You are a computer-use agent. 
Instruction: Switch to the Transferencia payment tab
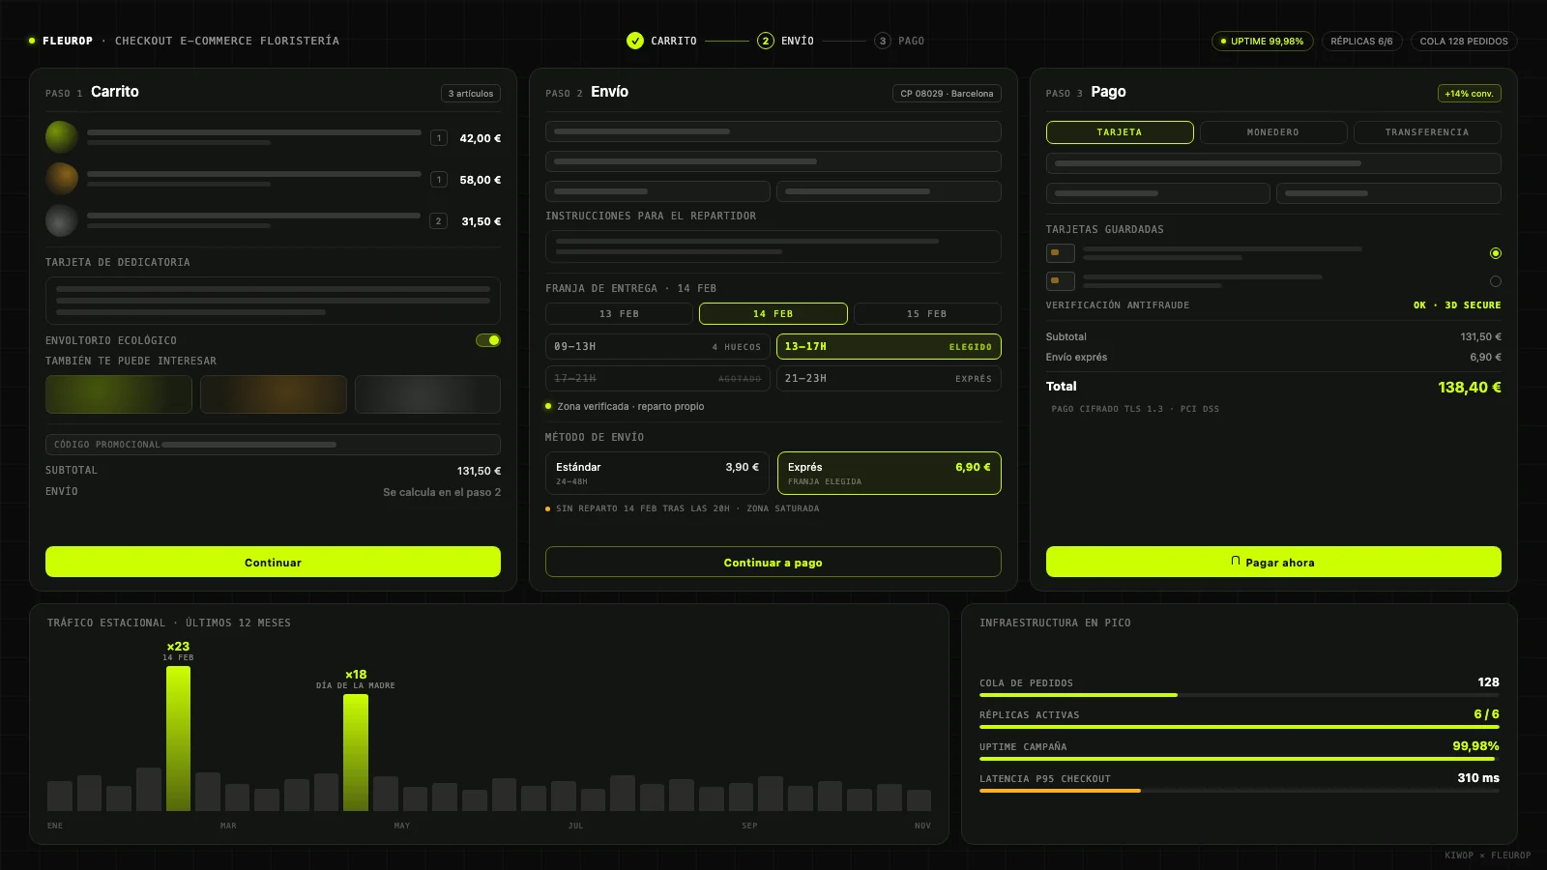[1427, 132]
